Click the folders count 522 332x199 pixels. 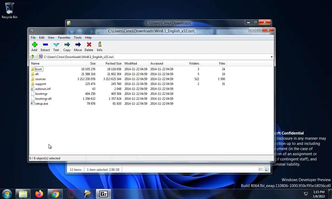[197, 79]
